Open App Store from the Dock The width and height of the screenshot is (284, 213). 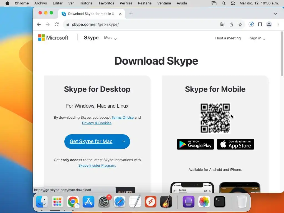point(88,202)
